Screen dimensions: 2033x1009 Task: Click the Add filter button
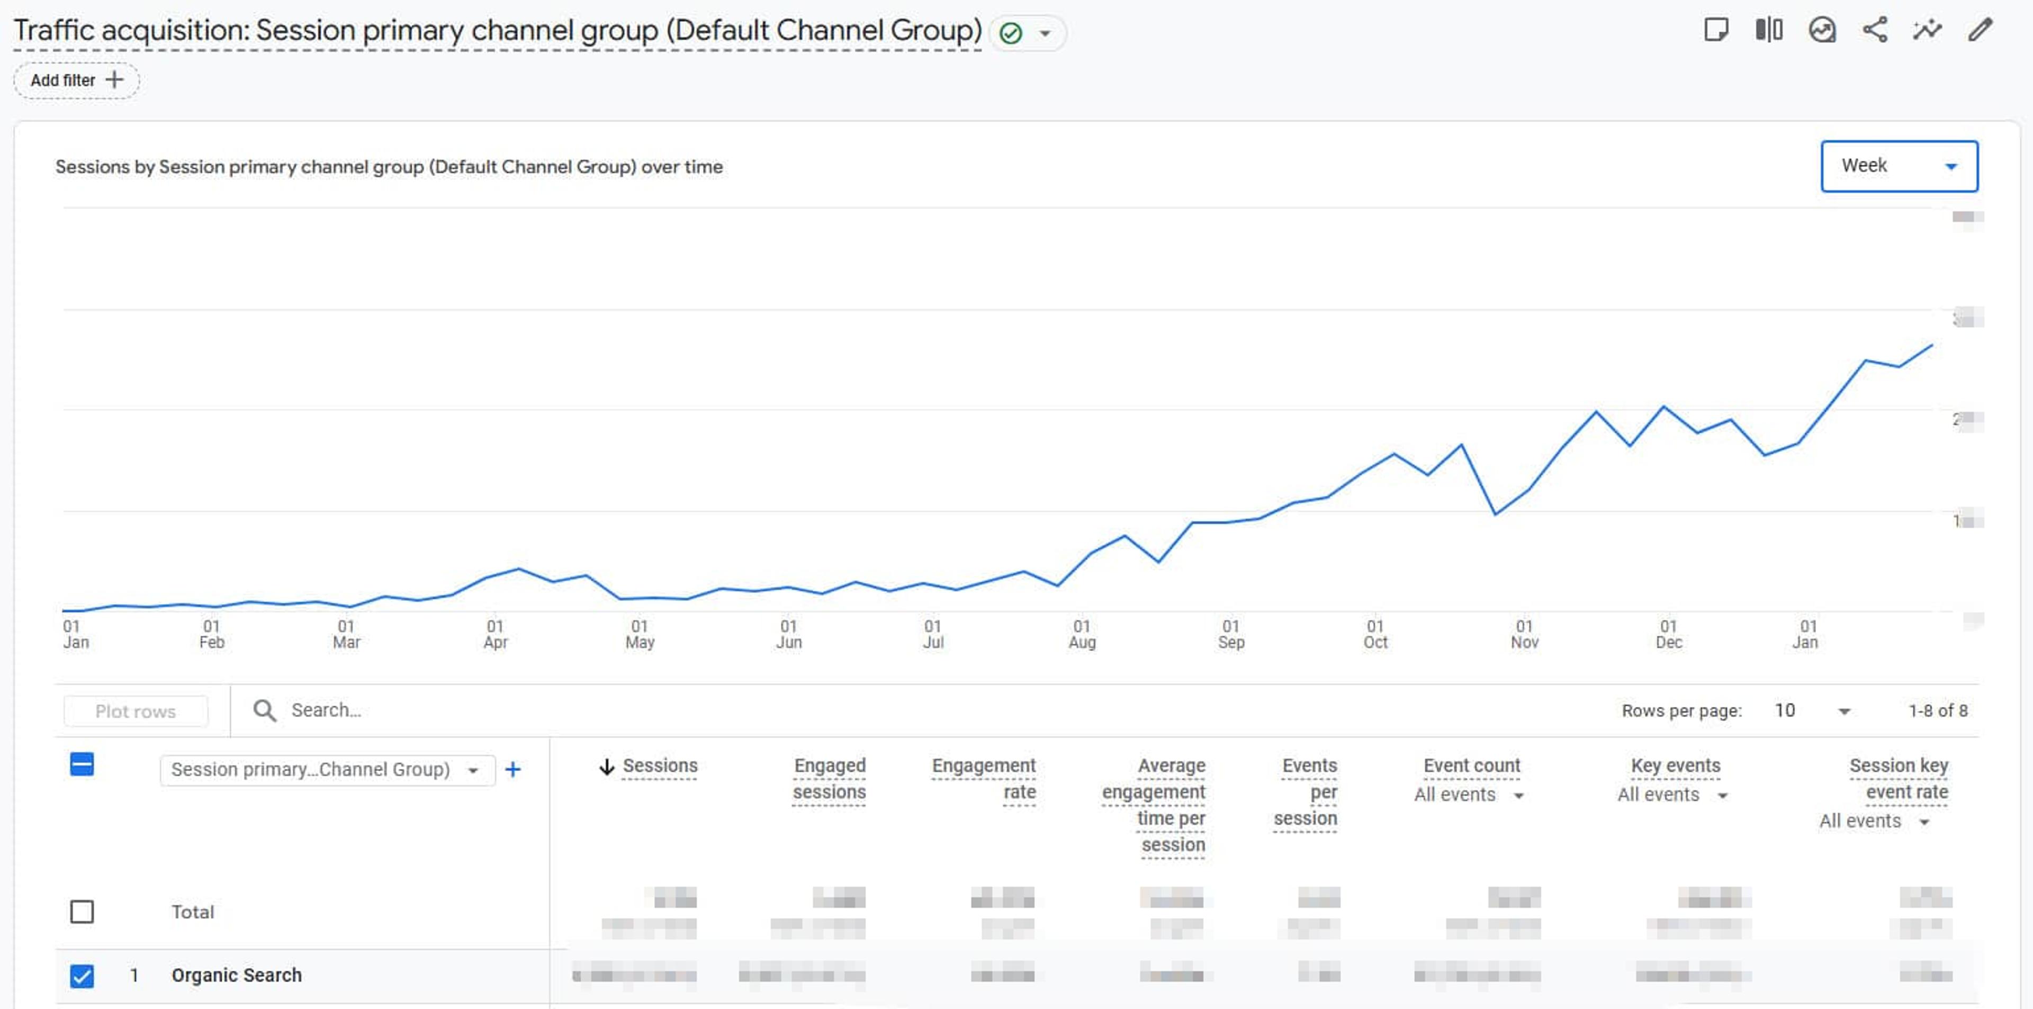pyautogui.click(x=77, y=80)
